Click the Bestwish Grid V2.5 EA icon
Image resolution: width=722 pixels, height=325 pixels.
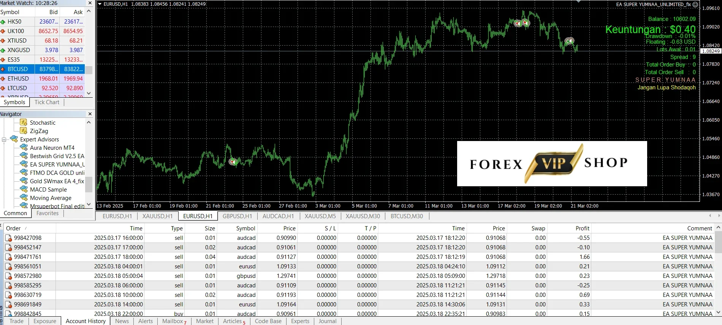(x=24, y=156)
